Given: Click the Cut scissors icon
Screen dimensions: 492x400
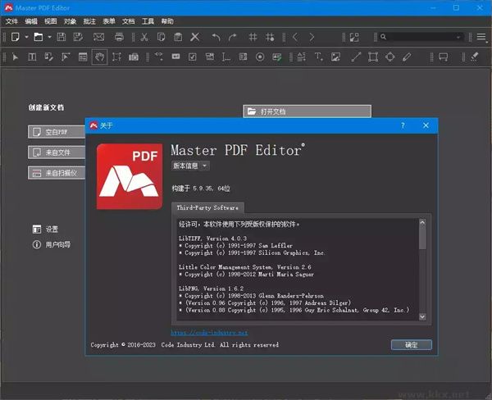Looking at the screenshot, I should click(x=143, y=37).
